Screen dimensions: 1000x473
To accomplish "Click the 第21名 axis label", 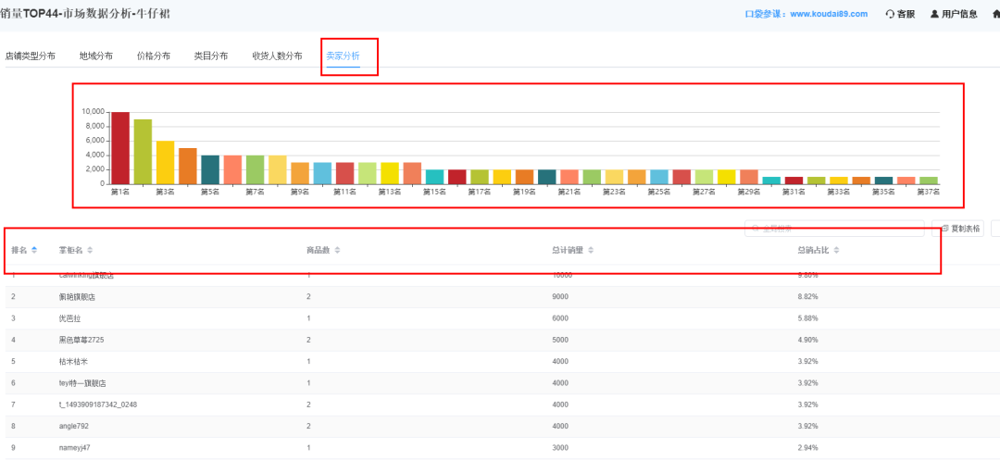I will click(569, 192).
